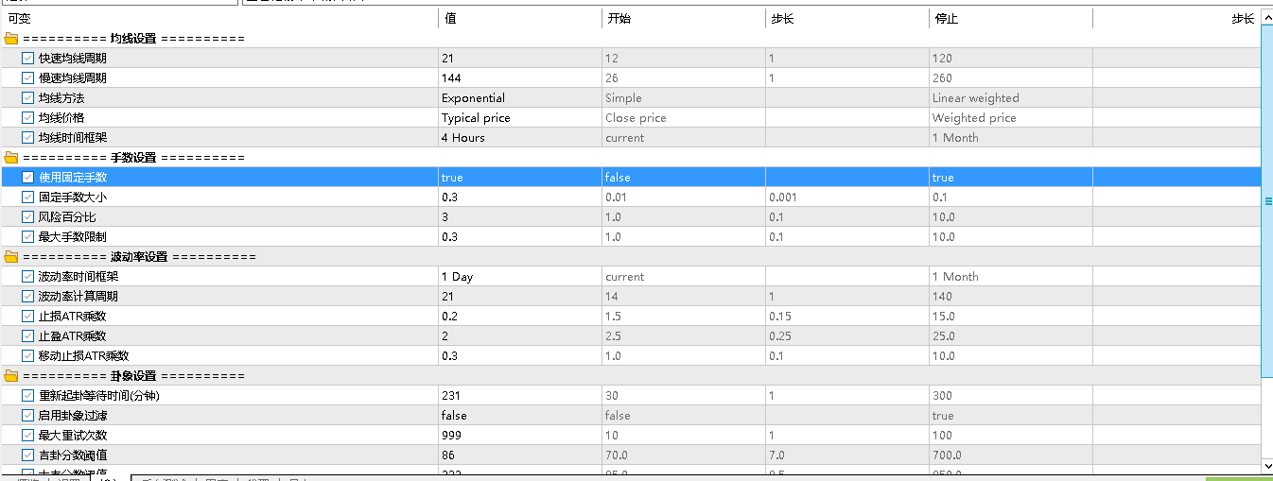1273x481 pixels.
Task: Click the 手数设置 group folder icon
Action: pyautogui.click(x=11, y=158)
